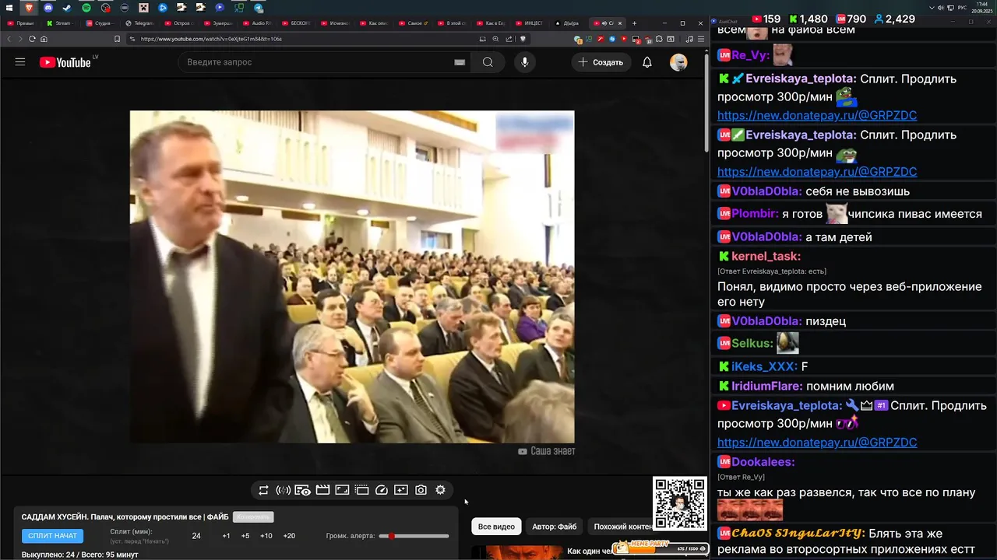
Task: Open playback speed gauge icon
Action: [x=382, y=490]
